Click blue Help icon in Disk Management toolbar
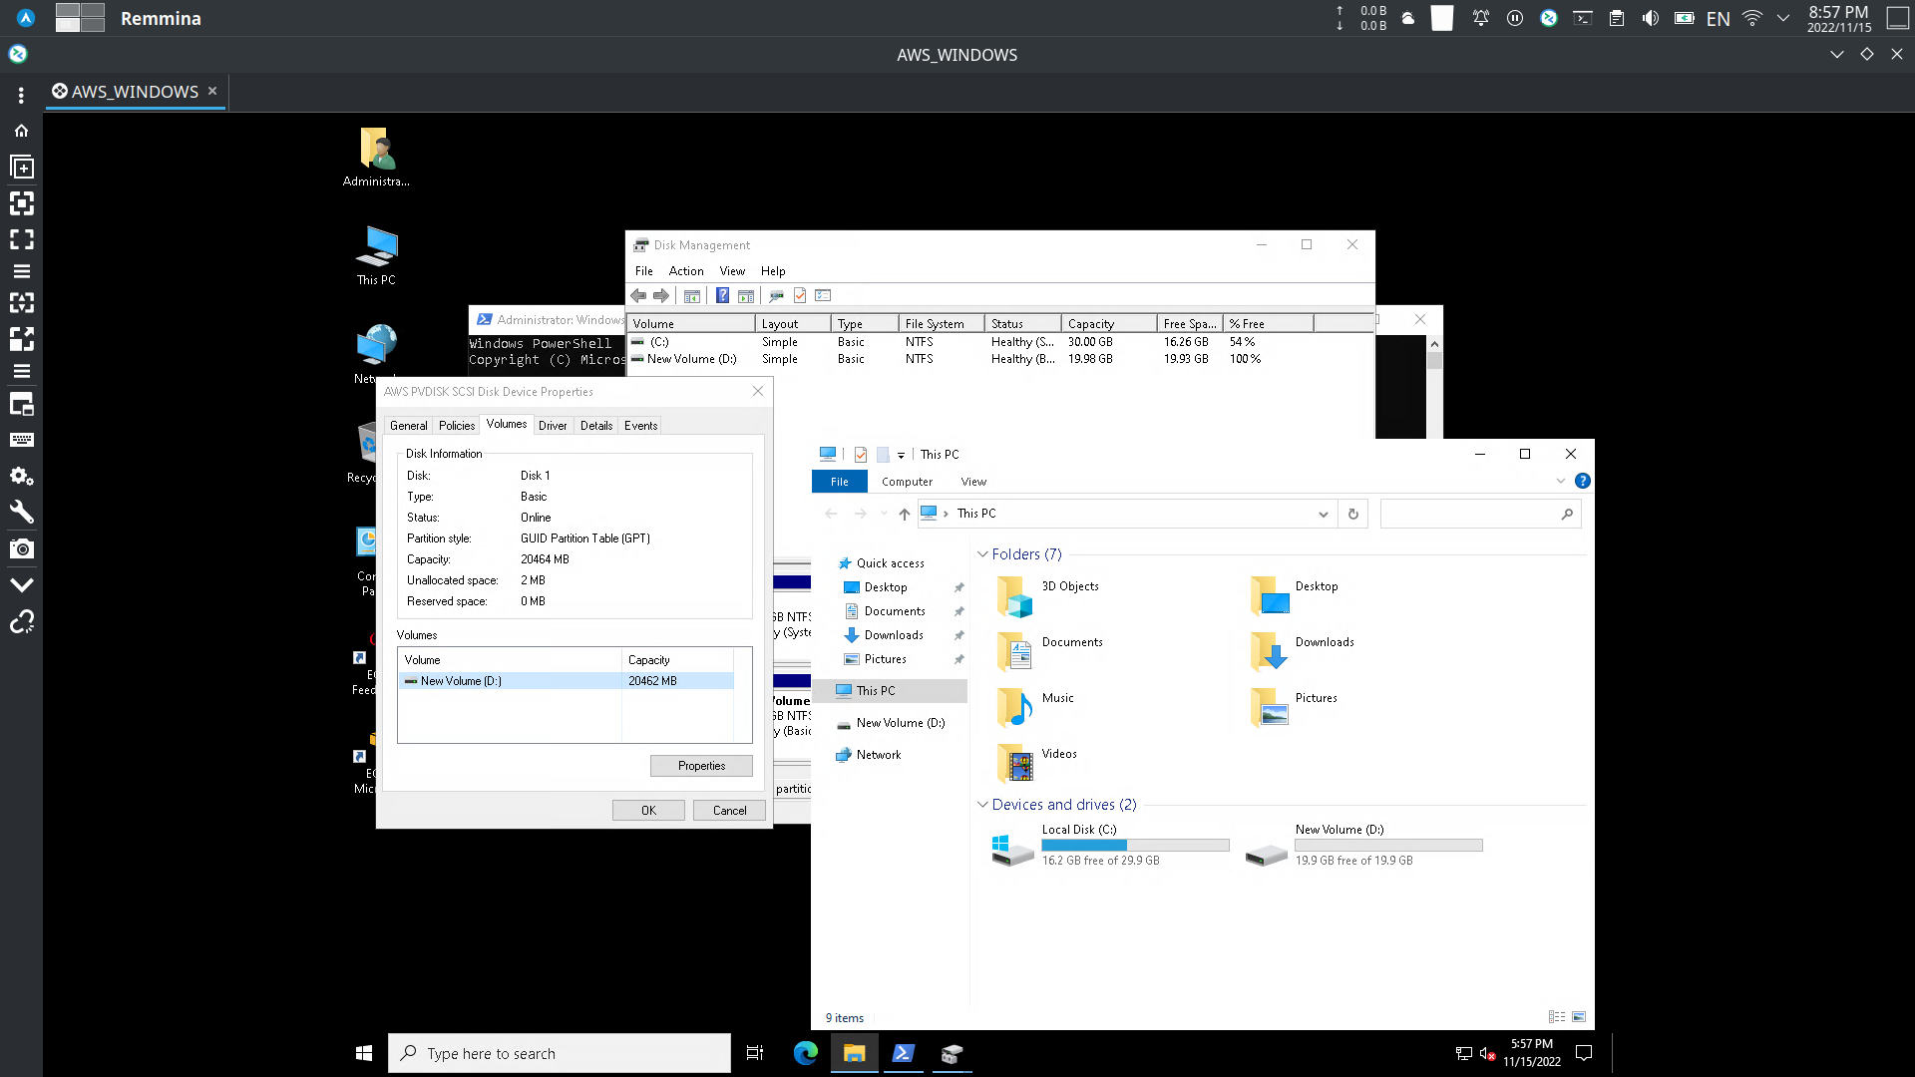This screenshot has height=1077, width=1915. (x=722, y=295)
